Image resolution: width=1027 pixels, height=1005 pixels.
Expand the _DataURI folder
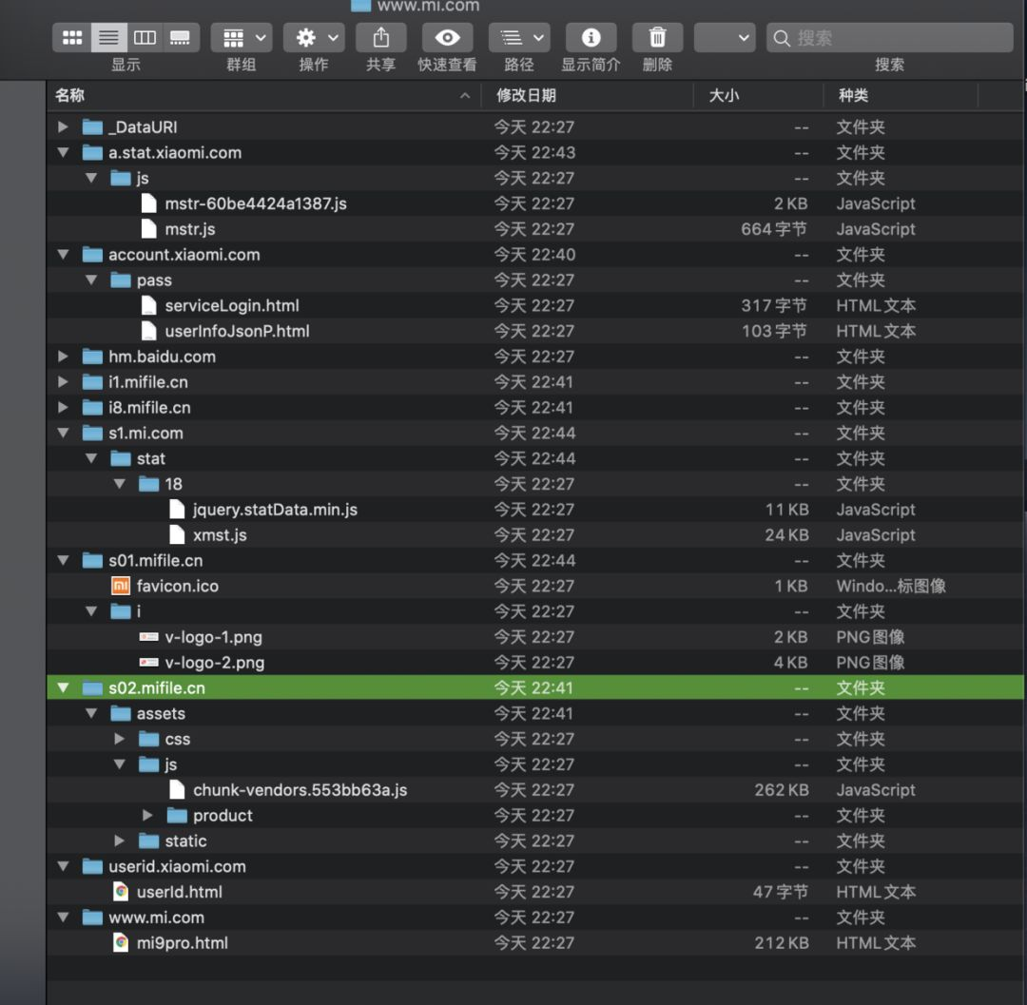[x=63, y=127]
